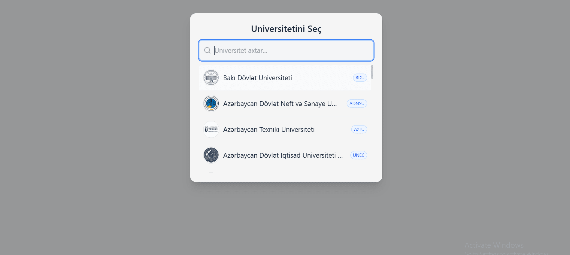
Task: Select the Azərbaycan Texniki Universiteti logo
Action: point(211,129)
